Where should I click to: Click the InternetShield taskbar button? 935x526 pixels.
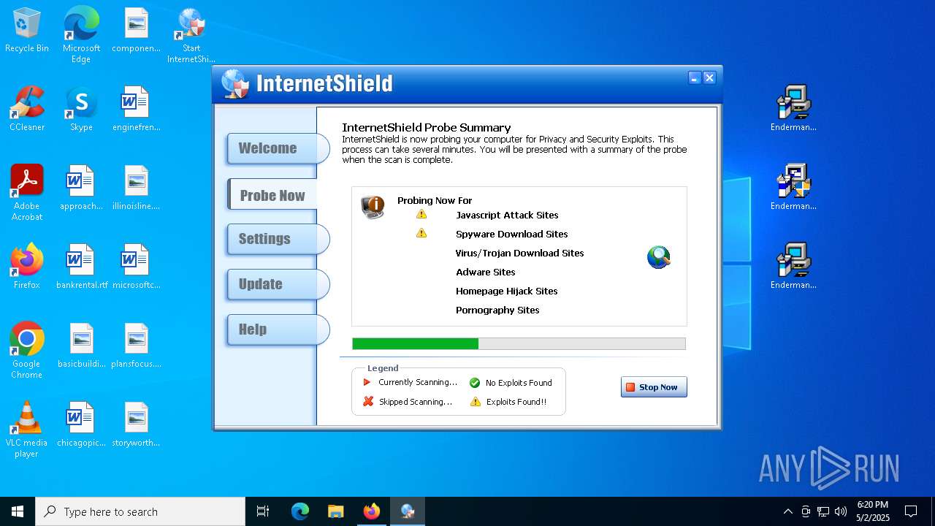pos(407,511)
